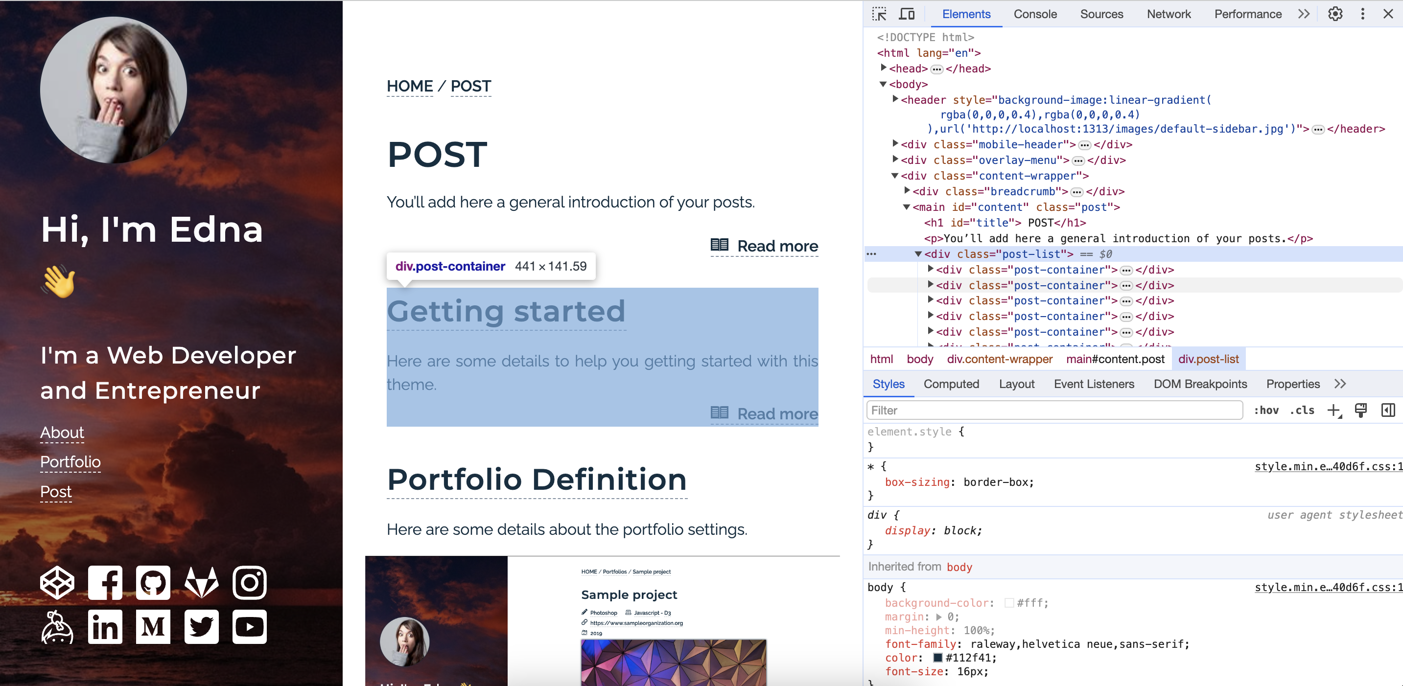This screenshot has width=1403, height=686.
Task: Click the breadcrumb div's collapsed ellipsis badge
Action: click(1077, 192)
